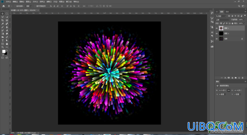Open the layer blend mode dropdown

coord(223,20)
